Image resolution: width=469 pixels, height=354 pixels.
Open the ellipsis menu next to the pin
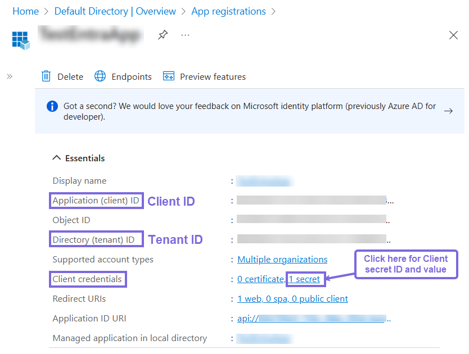186,35
